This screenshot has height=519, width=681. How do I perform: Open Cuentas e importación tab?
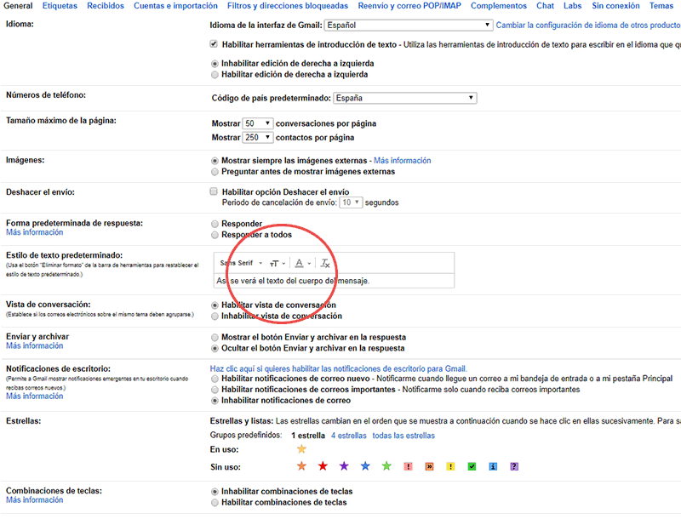(x=175, y=6)
